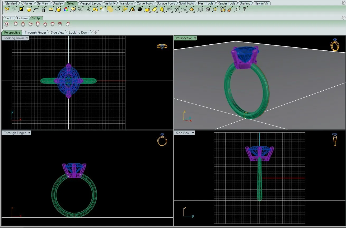Add a new viewport tab with plus
The width and height of the screenshot is (346, 228).
click(x=96, y=32)
